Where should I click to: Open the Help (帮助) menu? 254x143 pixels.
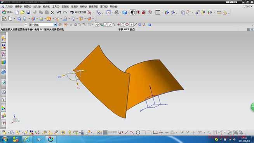pos(113,7)
